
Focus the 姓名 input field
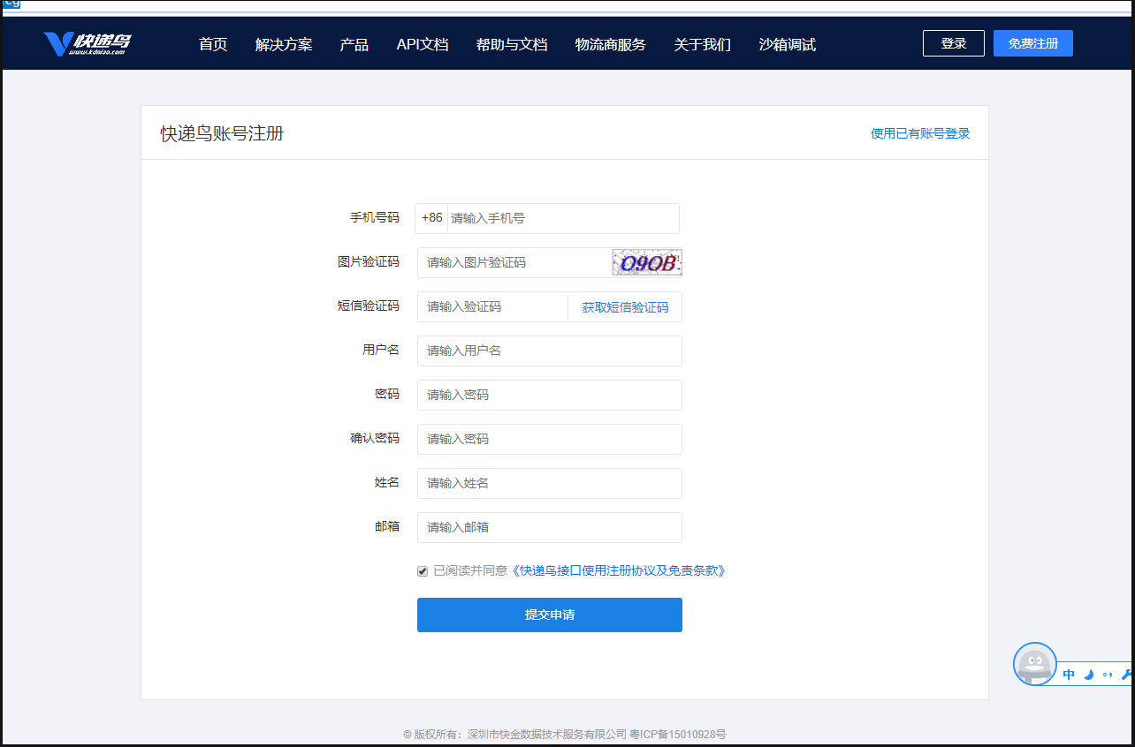(550, 483)
